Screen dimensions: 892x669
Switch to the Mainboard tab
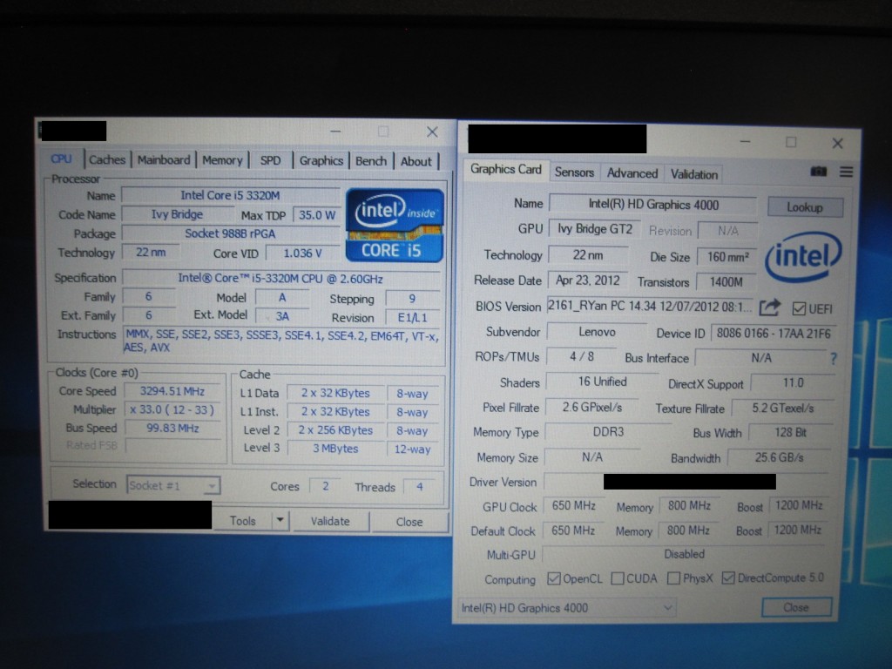tap(164, 160)
